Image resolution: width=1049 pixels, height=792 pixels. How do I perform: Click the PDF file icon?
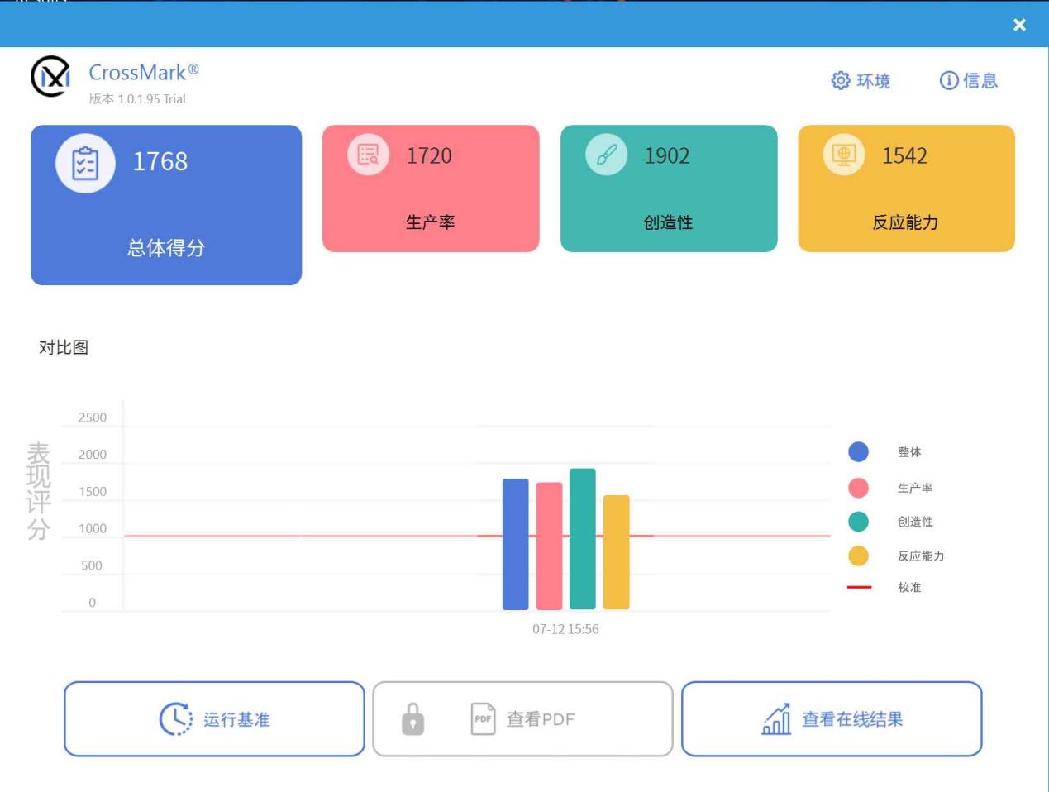click(483, 719)
